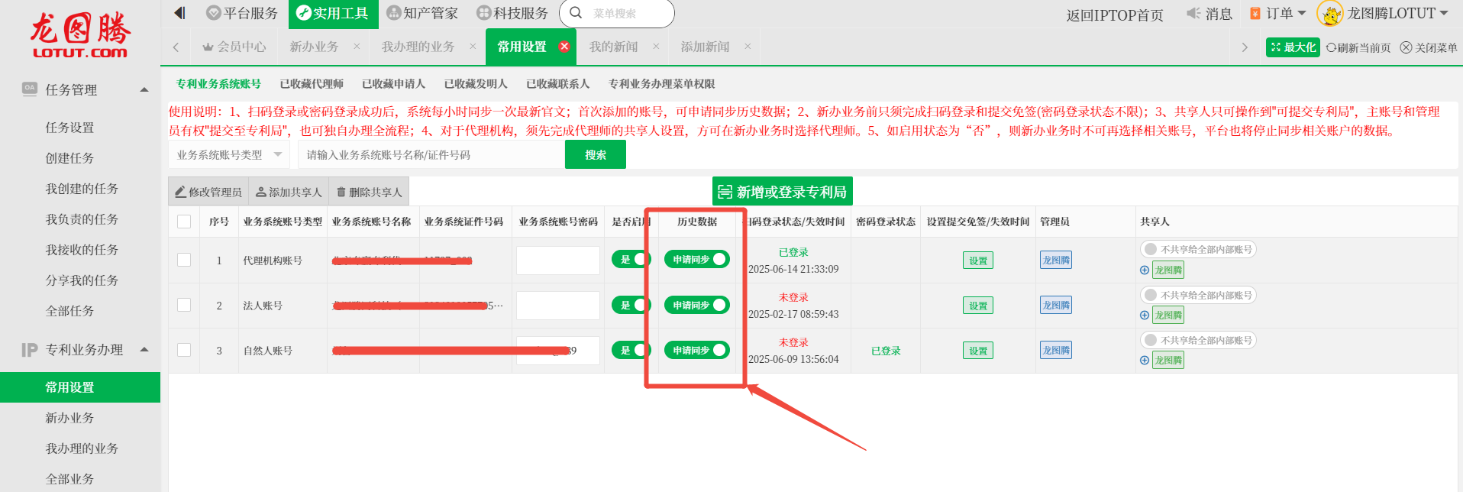Click the 关闭菜单 circle-x icon
Image resolution: width=1463 pixels, height=492 pixels.
1406,47
